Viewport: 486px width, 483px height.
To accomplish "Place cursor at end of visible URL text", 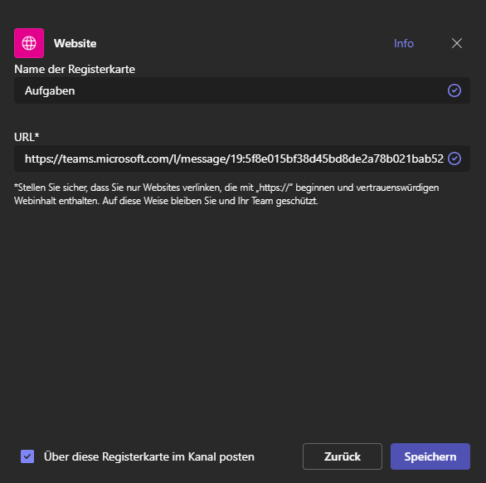I will [444, 159].
